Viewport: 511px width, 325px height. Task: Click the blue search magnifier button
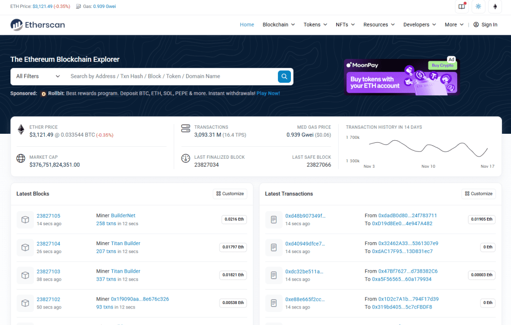pos(284,76)
